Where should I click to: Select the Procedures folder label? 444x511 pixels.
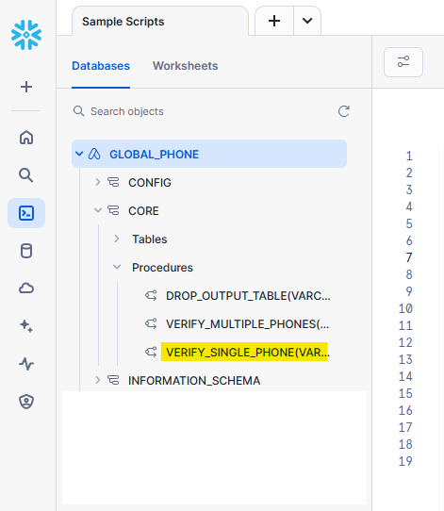point(162,268)
